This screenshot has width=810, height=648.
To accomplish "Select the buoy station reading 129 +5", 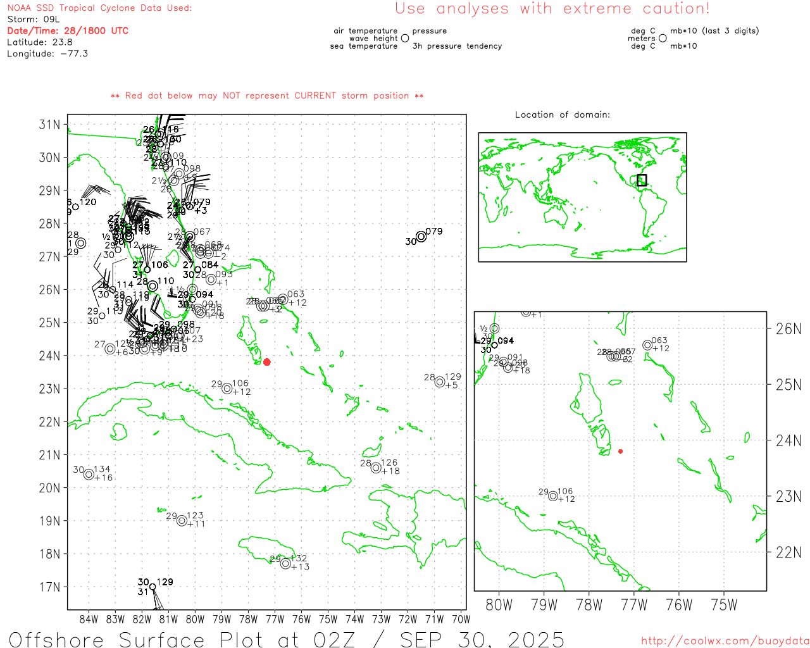I will (x=440, y=382).
